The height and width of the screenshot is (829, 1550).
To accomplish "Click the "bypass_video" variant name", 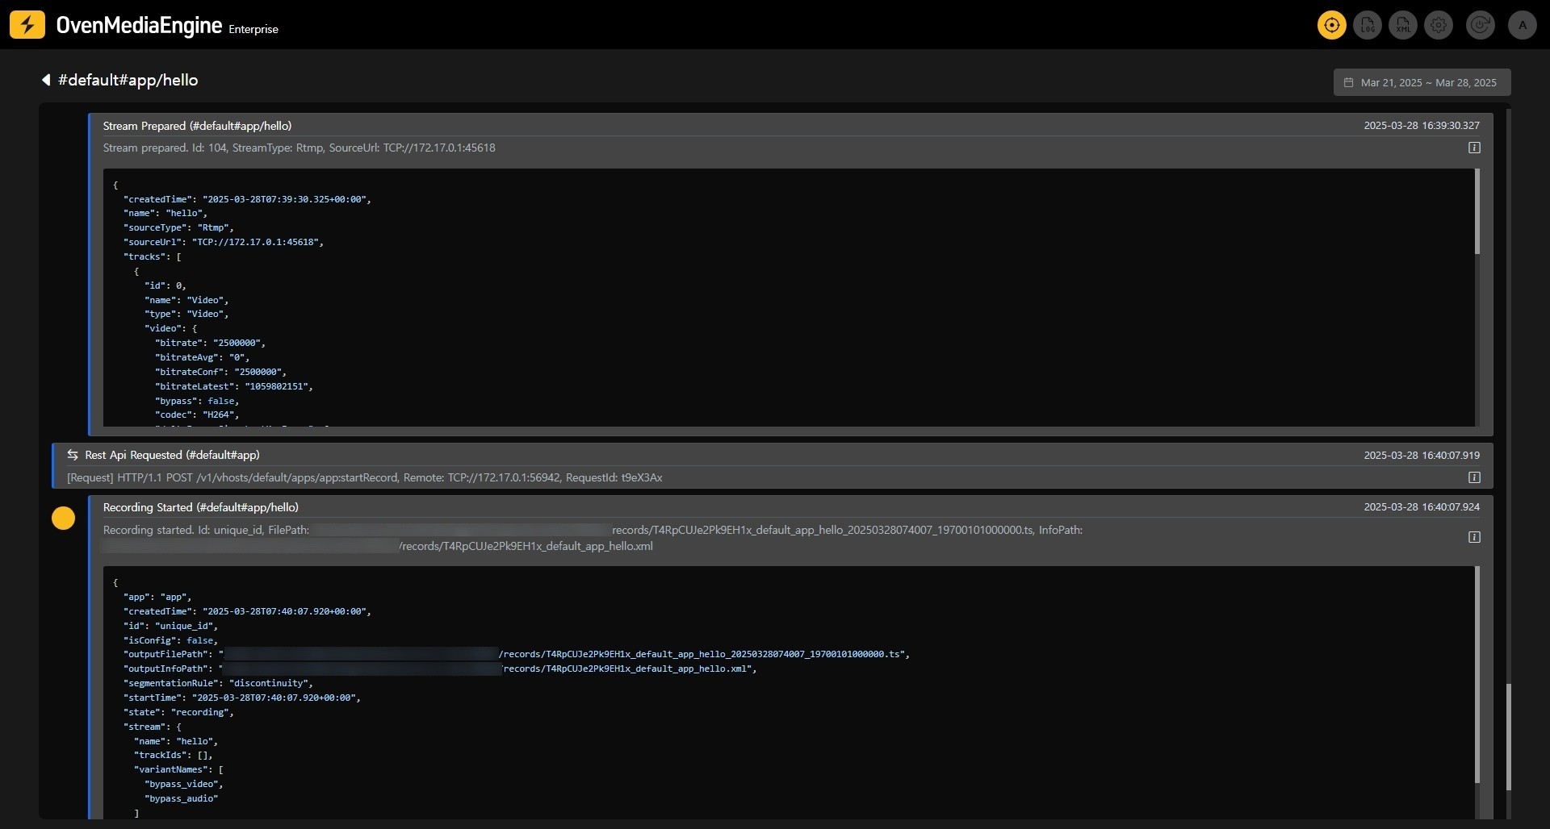I will 183,784.
